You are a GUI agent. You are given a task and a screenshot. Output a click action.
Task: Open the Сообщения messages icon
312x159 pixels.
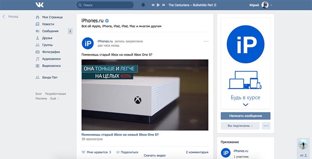point(37,31)
